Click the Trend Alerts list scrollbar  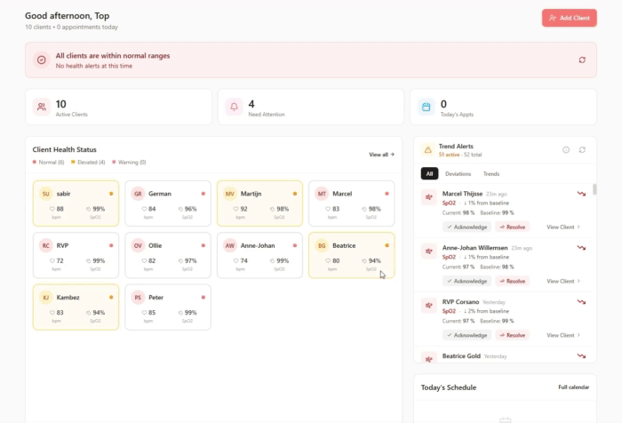(x=594, y=189)
